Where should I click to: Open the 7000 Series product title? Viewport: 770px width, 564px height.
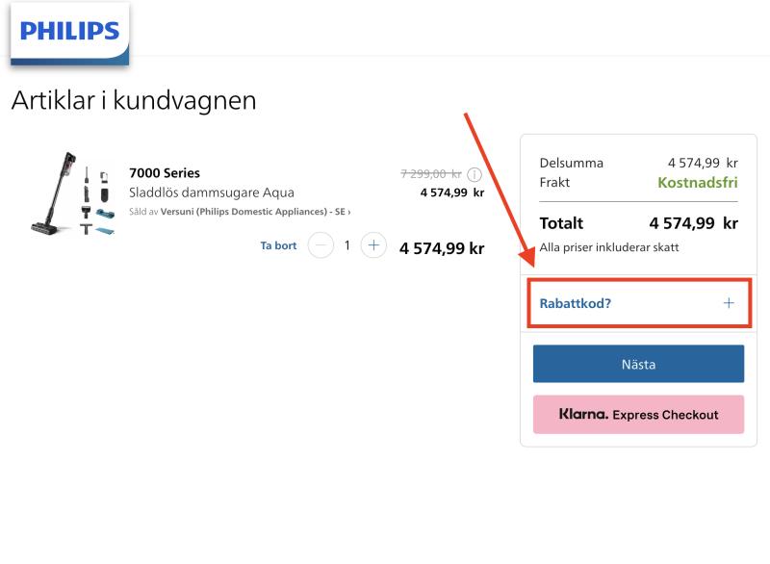tap(165, 173)
